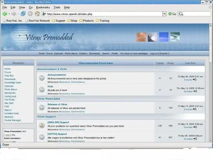The height and width of the screenshot is (160, 213).
Task: View latest post icon in Announcements row
Action: pyautogui.click(x=194, y=80)
